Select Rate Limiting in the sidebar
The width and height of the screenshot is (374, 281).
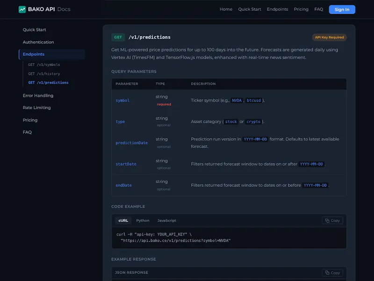click(x=37, y=108)
